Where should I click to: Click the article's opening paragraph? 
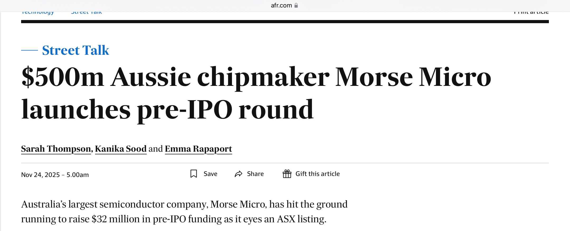184,212
